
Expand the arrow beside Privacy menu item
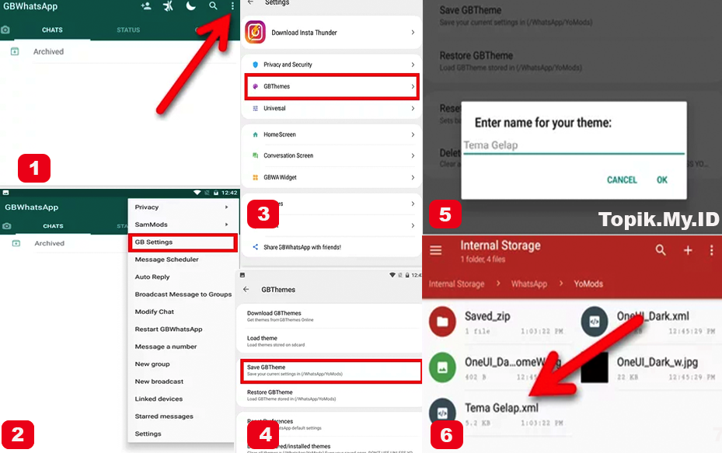[x=226, y=207]
